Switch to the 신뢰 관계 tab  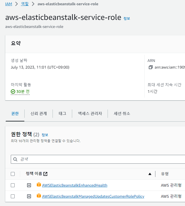tap(38, 113)
